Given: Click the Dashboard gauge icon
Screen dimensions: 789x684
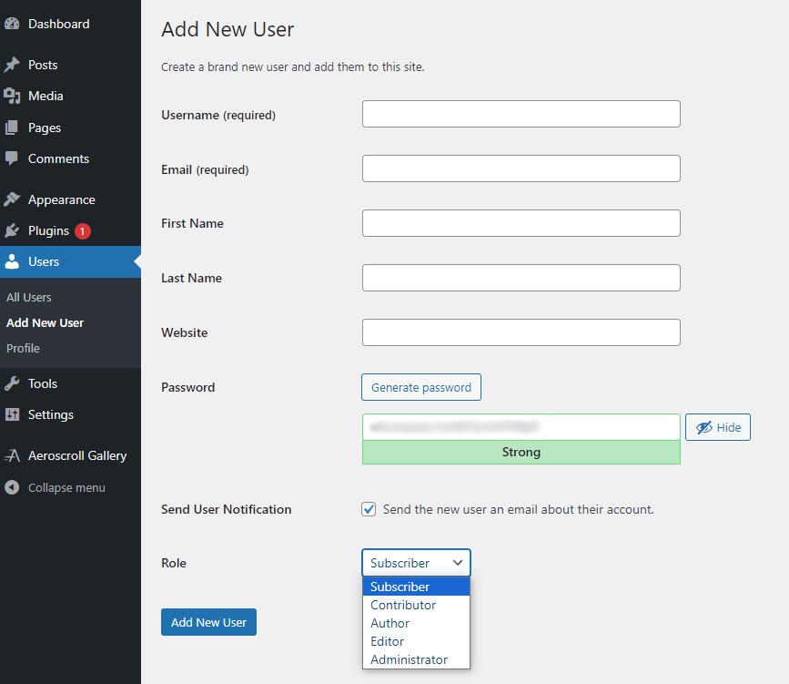Looking at the screenshot, I should (x=12, y=24).
